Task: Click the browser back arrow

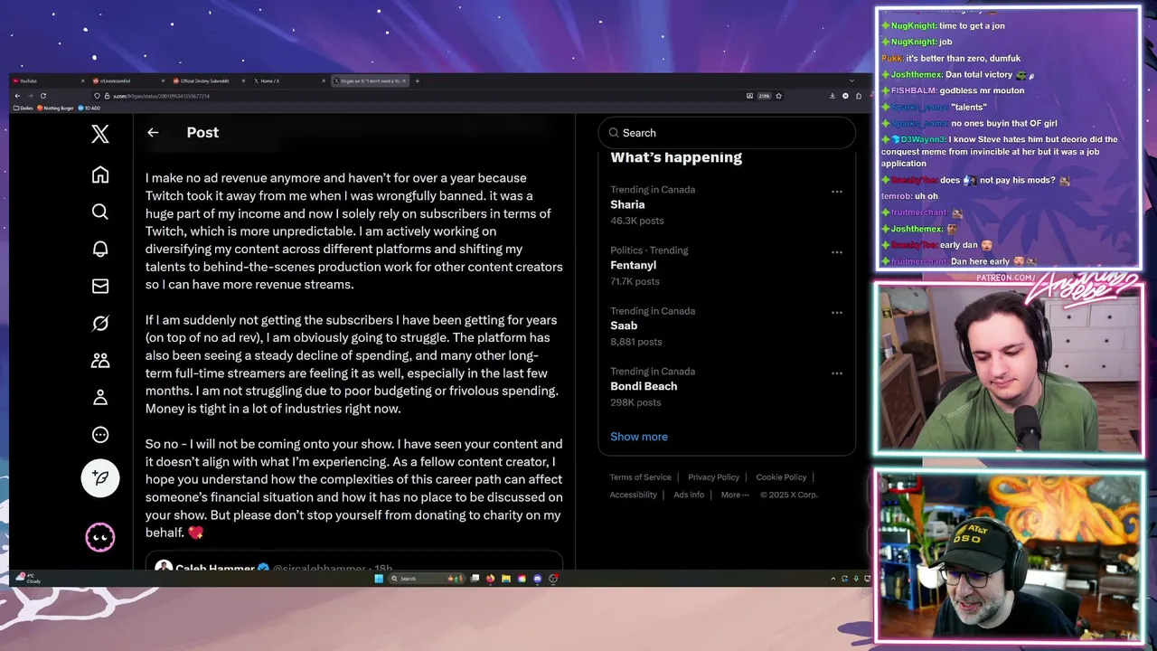Action: tap(17, 96)
